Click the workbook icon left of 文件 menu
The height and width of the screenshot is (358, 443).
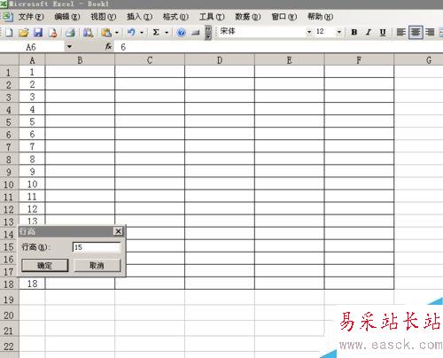coord(7,17)
